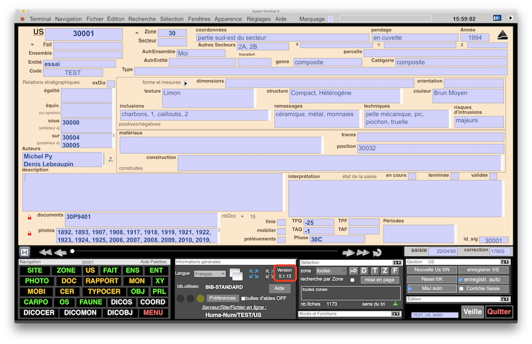532x344 pixels.
Task: Enable 'Contrôle Saisie' checkbox
Action: tap(461, 289)
